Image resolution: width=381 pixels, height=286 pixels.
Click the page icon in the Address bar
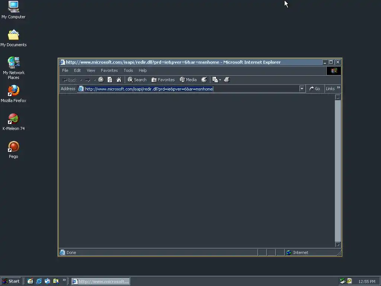point(81,89)
